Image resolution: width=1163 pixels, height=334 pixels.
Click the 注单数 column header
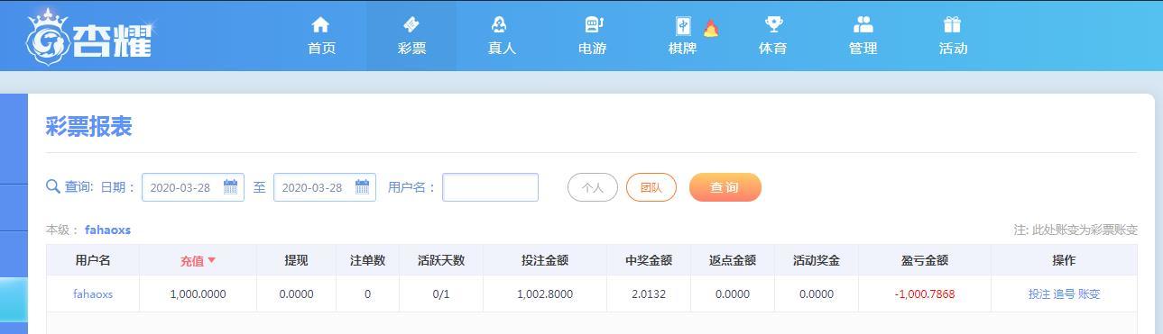[x=367, y=260]
